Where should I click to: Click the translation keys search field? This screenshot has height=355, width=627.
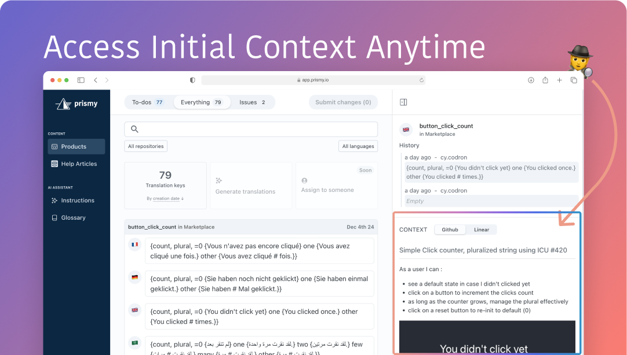click(x=251, y=129)
